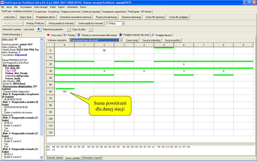
Task: Click the Zapisz dane button
Action: click(25, 17)
